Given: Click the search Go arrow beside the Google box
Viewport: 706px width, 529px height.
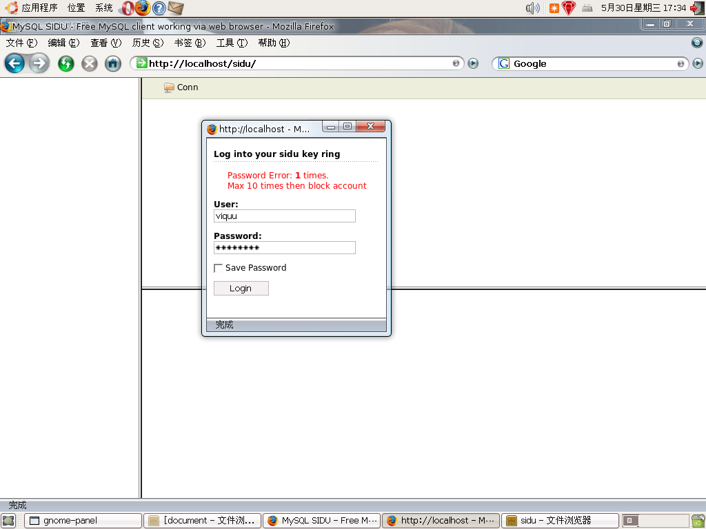Looking at the screenshot, I should click(698, 63).
